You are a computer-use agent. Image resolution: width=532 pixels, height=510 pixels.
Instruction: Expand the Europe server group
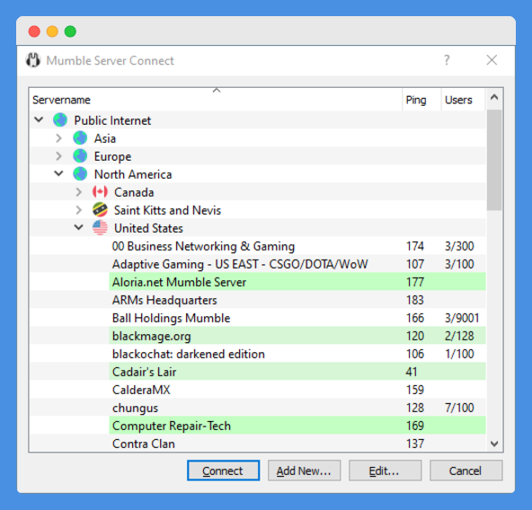58,156
